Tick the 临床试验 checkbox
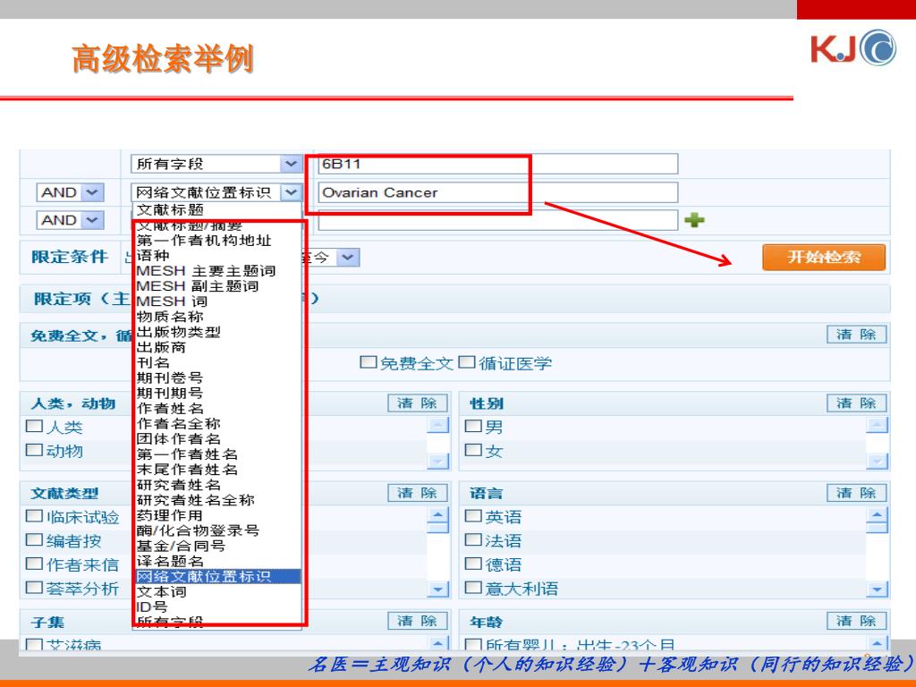 (35, 516)
